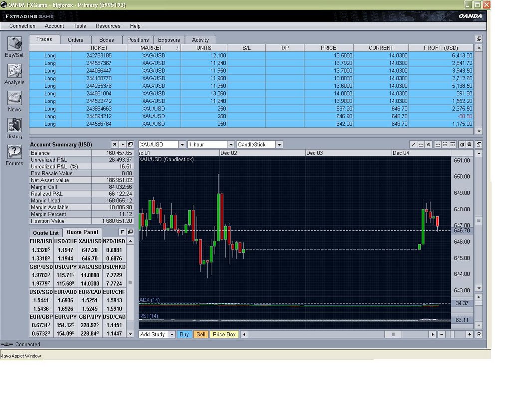Open the Tools menu
Viewport: 511px width, 408px height.
point(80,26)
